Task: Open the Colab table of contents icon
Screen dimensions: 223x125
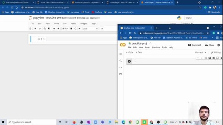Action: coord(121,54)
